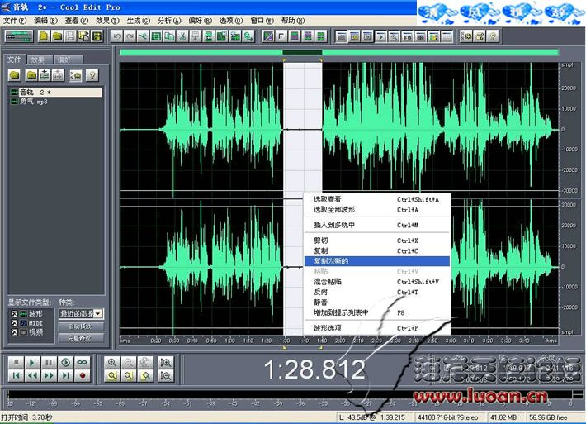Choose 增加到提示列表中 in context menu
Viewport: 586px width, 424px height.
coord(377,312)
